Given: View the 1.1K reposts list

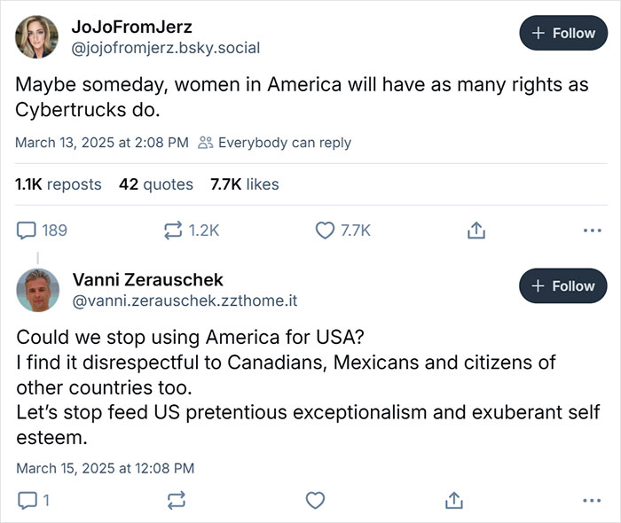Looking at the screenshot, I should [x=59, y=184].
